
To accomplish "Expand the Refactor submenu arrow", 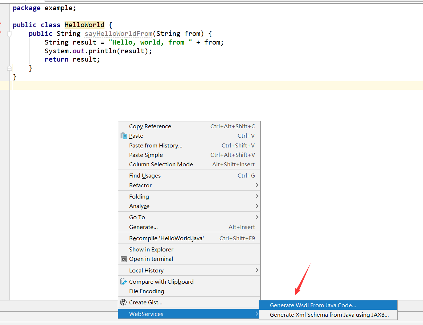I will click(x=256, y=185).
